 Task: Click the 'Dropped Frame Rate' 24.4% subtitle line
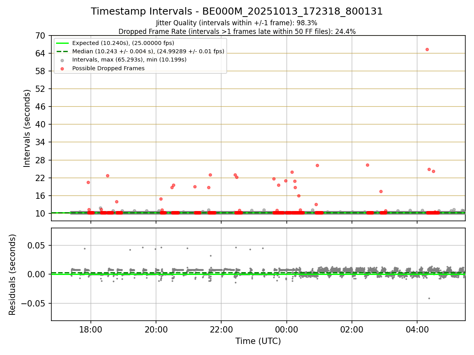(237, 32)
